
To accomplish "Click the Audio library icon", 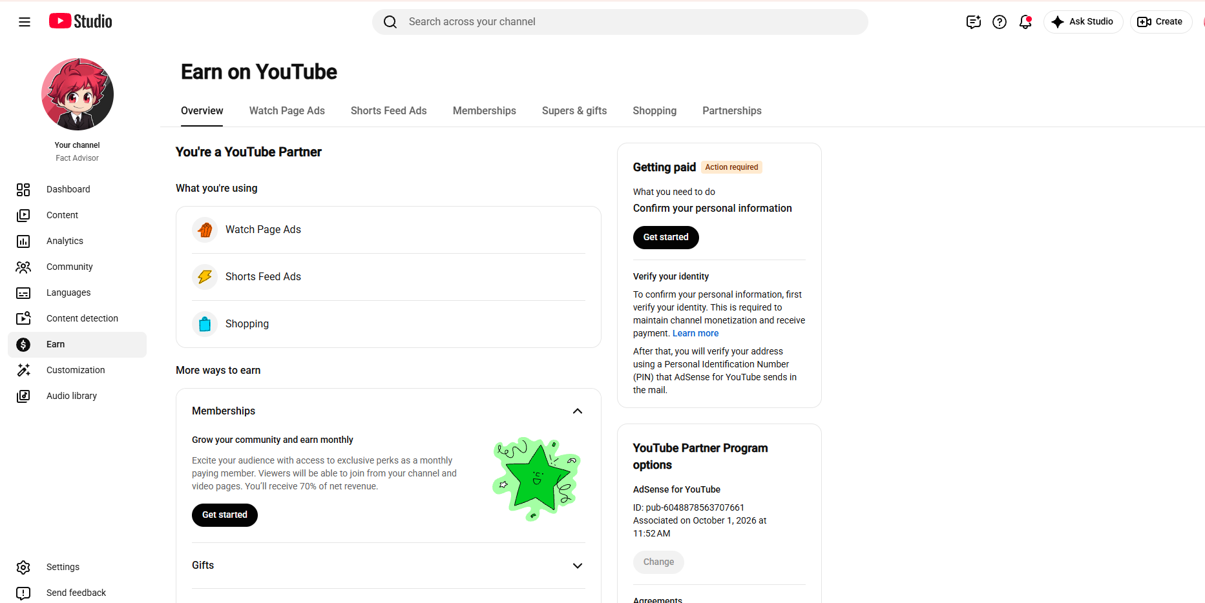I will click(x=23, y=396).
